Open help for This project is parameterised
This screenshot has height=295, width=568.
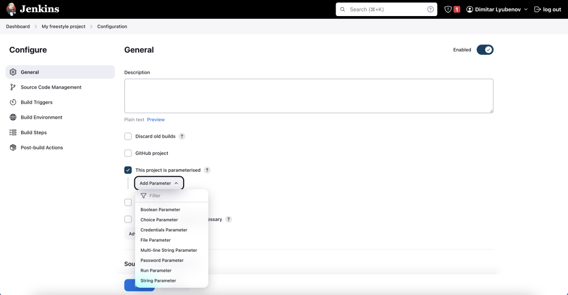(x=207, y=170)
